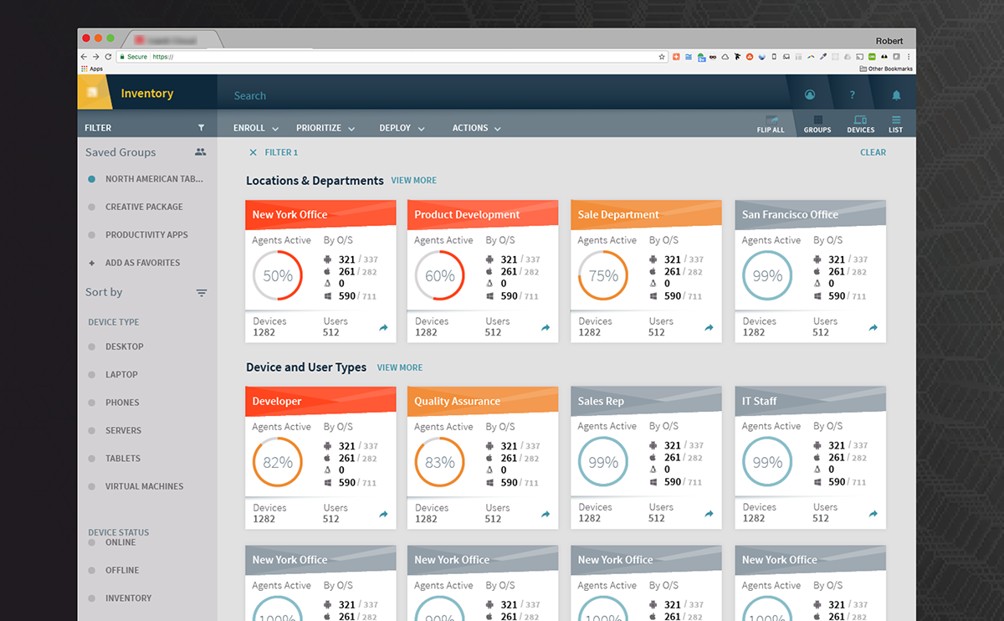
Task: Remove Filter 1 with the X icon
Action: coord(254,152)
